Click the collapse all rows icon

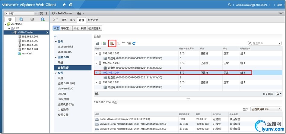point(124,43)
